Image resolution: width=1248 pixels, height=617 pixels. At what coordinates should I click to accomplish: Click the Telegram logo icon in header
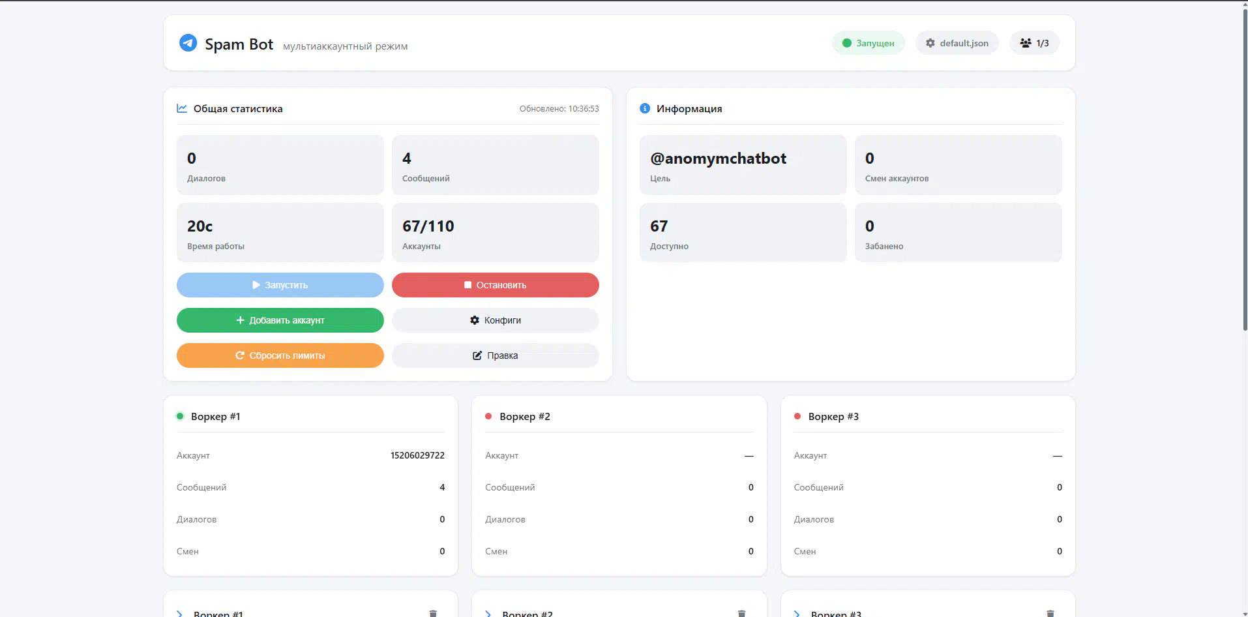click(x=188, y=43)
